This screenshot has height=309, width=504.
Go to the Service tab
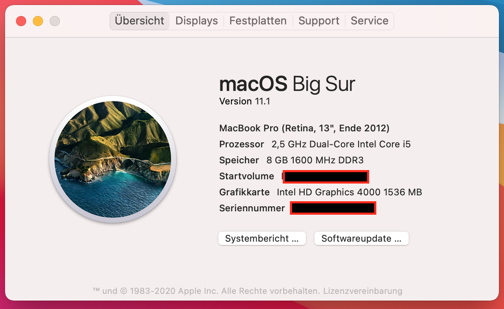point(370,21)
